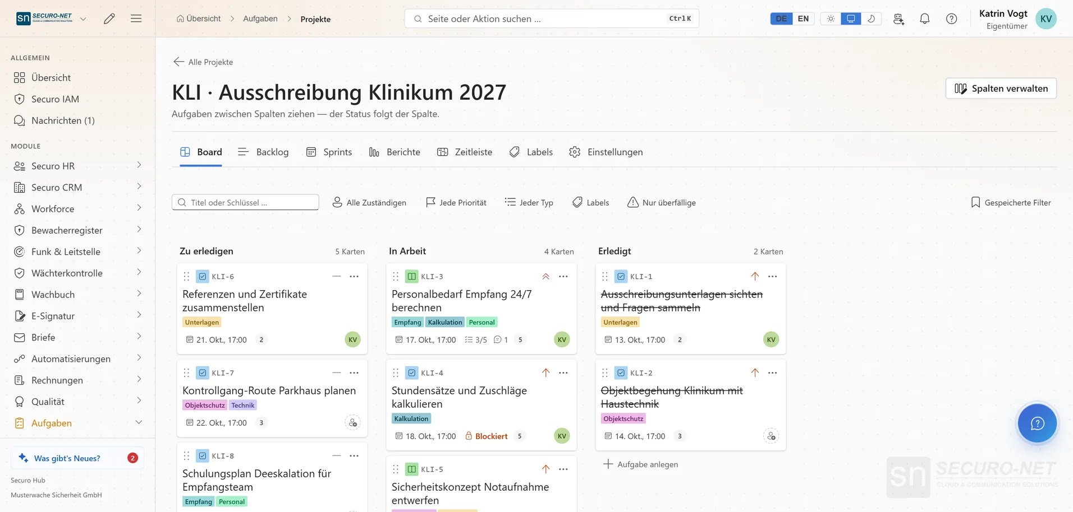Open more options on card KLI-3
Image resolution: width=1073 pixels, height=512 pixels.
[563, 276]
